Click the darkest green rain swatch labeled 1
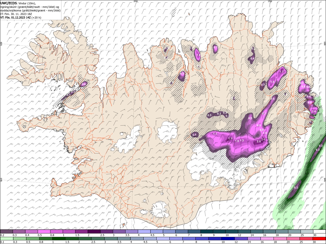Viewport: 326px width, 244px height. [59, 239]
